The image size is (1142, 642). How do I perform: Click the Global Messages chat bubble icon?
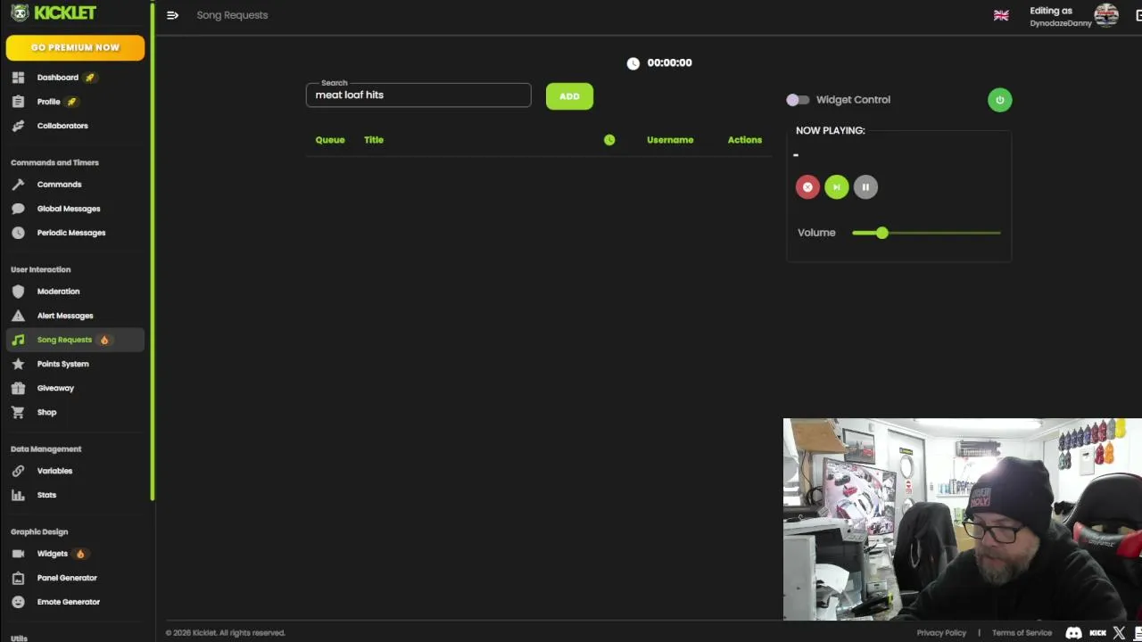tap(18, 209)
